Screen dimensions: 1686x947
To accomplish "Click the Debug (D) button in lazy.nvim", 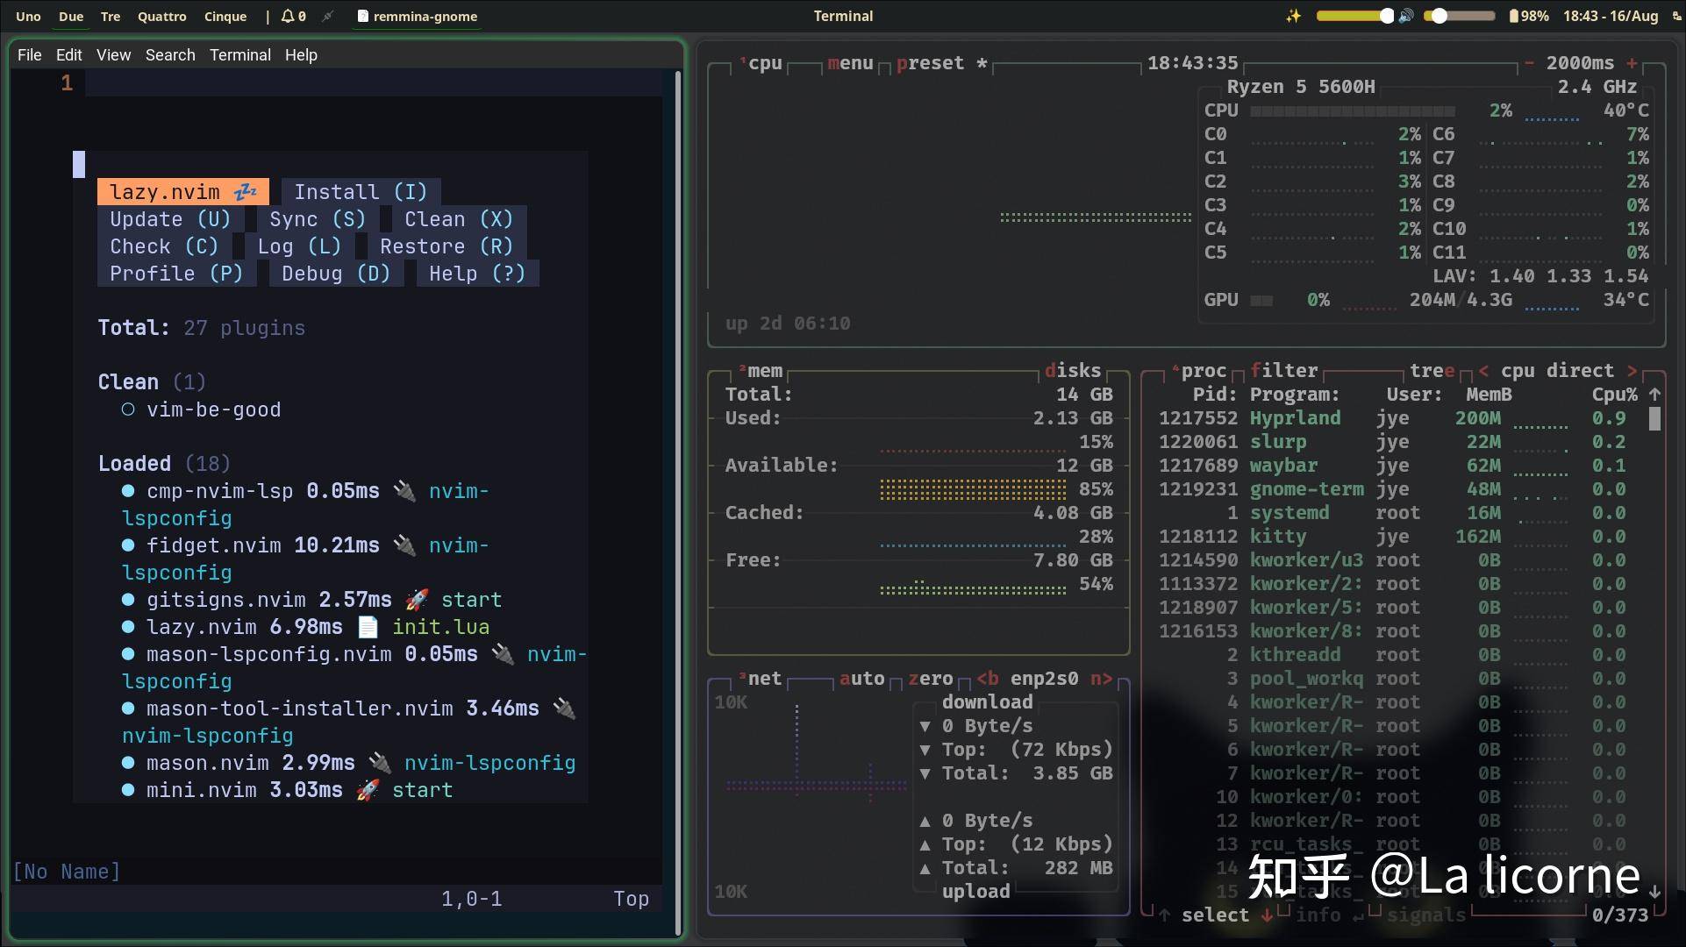I will tap(336, 273).
